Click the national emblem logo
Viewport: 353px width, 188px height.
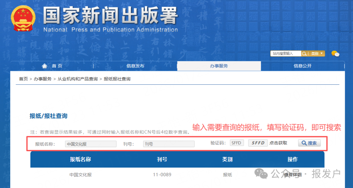23,19
